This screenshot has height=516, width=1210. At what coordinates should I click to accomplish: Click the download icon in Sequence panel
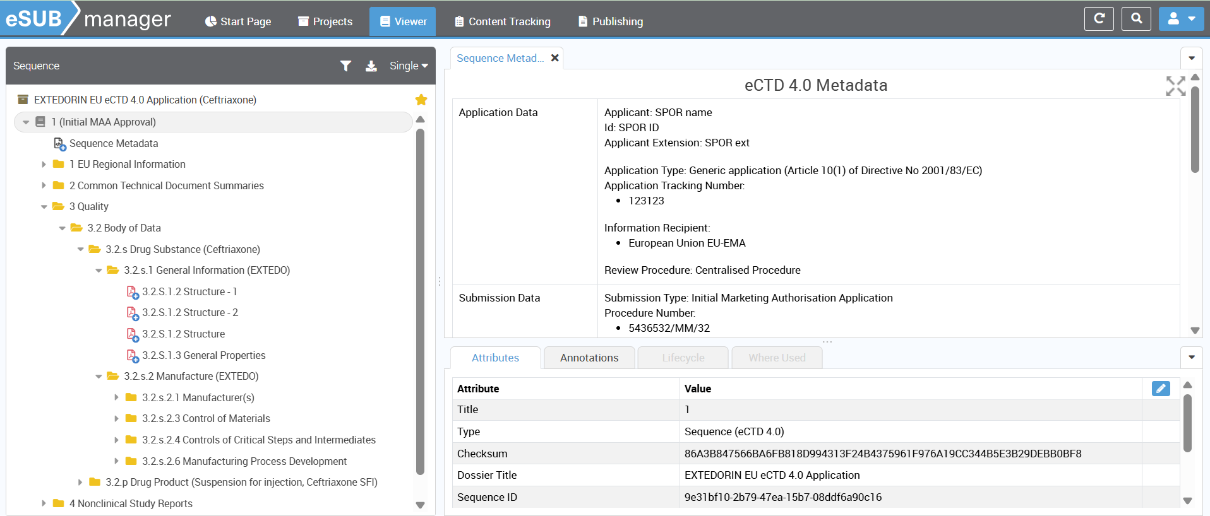[371, 66]
